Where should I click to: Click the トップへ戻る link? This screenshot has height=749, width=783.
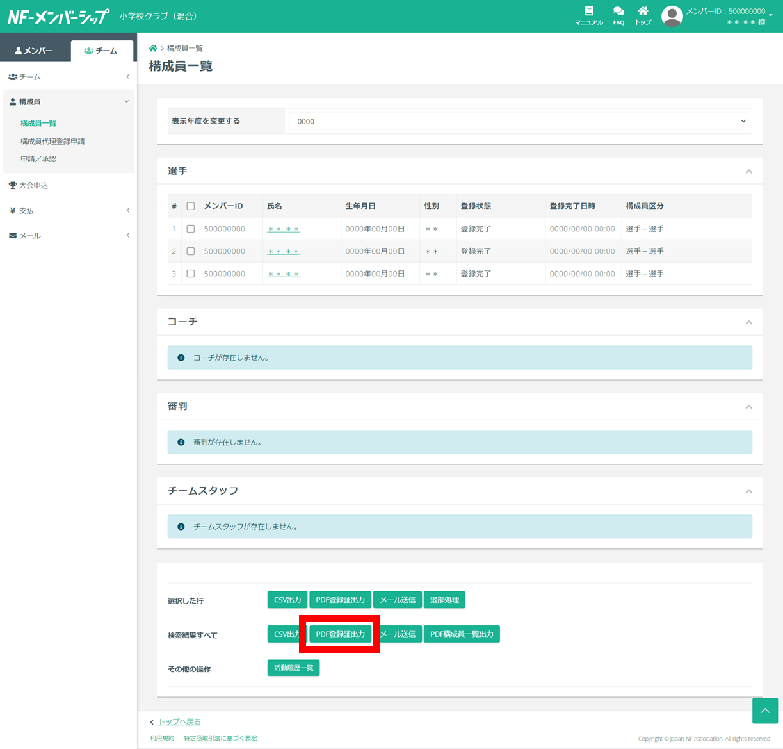[x=179, y=722]
